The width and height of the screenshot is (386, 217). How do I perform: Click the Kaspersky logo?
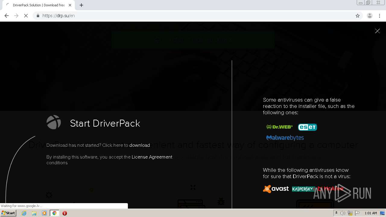point(303,189)
